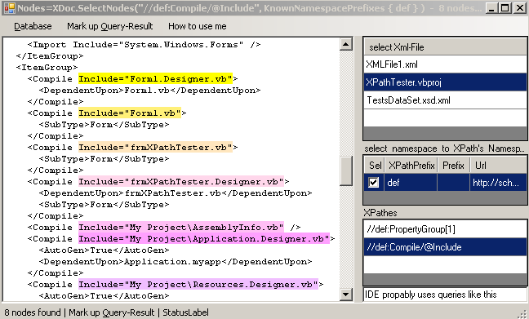Click the http://sch... Url cell
529x319 pixels.
click(x=498, y=183)
